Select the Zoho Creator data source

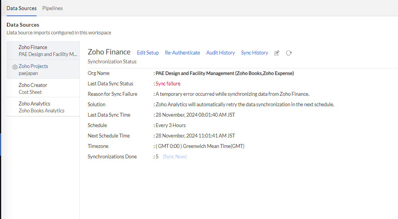pos(43,88)
